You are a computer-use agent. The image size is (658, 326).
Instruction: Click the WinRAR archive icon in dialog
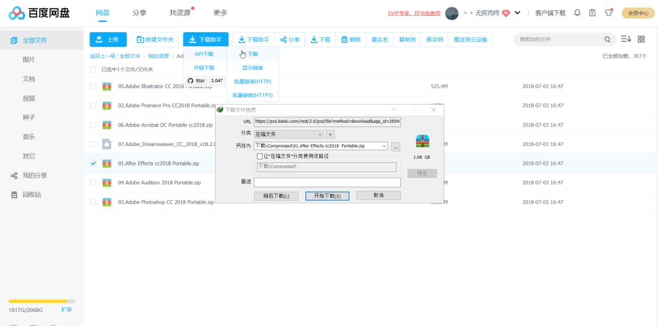423,141
